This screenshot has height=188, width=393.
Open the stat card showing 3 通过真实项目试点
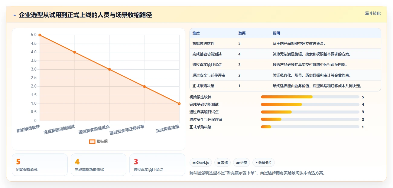pyautogui.click(x=157, y=165)
